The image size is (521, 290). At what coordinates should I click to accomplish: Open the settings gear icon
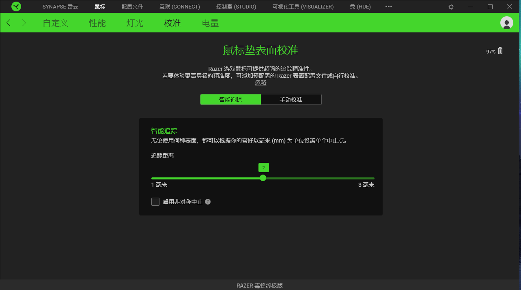click(x=451, y=7)
